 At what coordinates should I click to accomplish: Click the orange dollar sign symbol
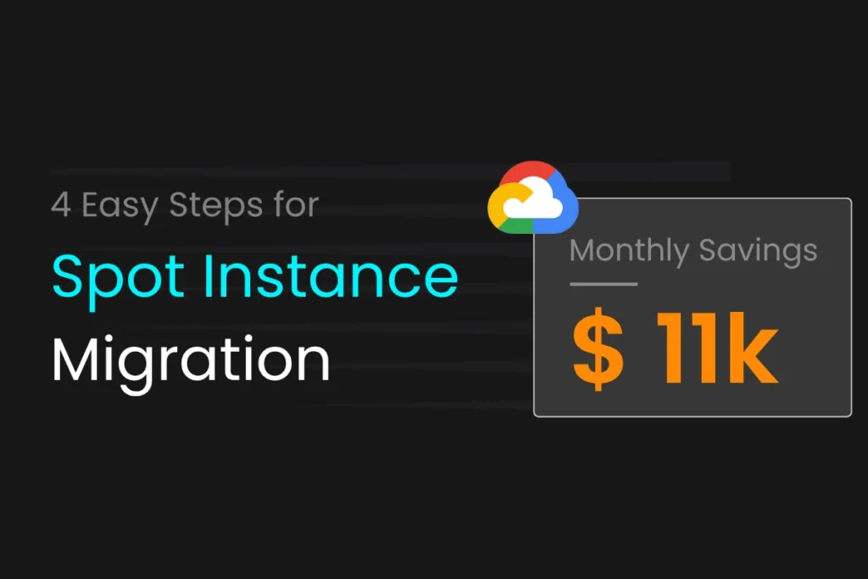598,351
